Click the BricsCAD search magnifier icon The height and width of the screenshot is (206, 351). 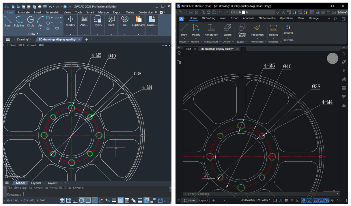click(335, 18)
